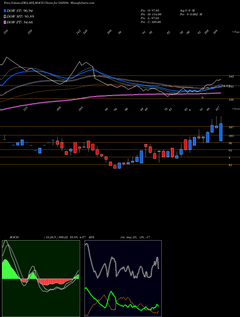
Task: Click the MACD (12,26,9) parameter values
Action: (65, 237)
